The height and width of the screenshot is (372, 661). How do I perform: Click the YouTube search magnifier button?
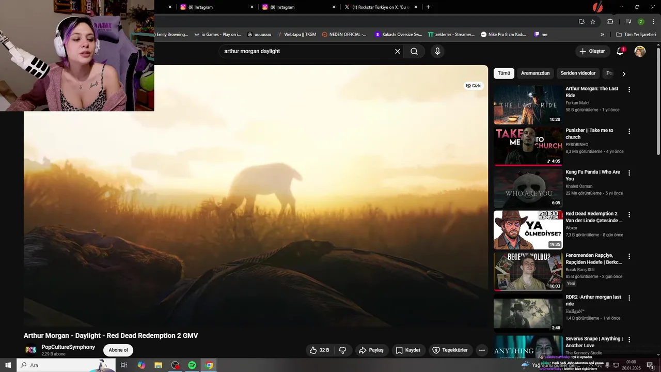coord(414,51)
